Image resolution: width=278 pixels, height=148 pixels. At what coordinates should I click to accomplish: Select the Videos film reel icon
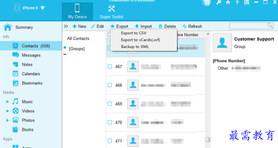(16, 111)
